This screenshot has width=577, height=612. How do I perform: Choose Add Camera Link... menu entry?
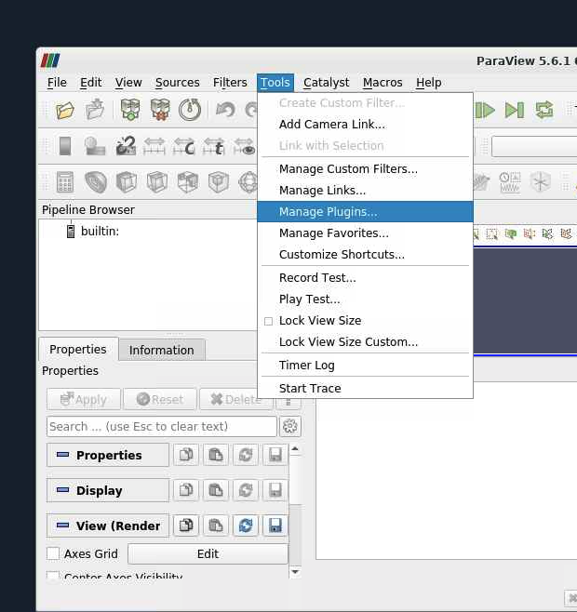pyautogui.click(x=365, y=125)
